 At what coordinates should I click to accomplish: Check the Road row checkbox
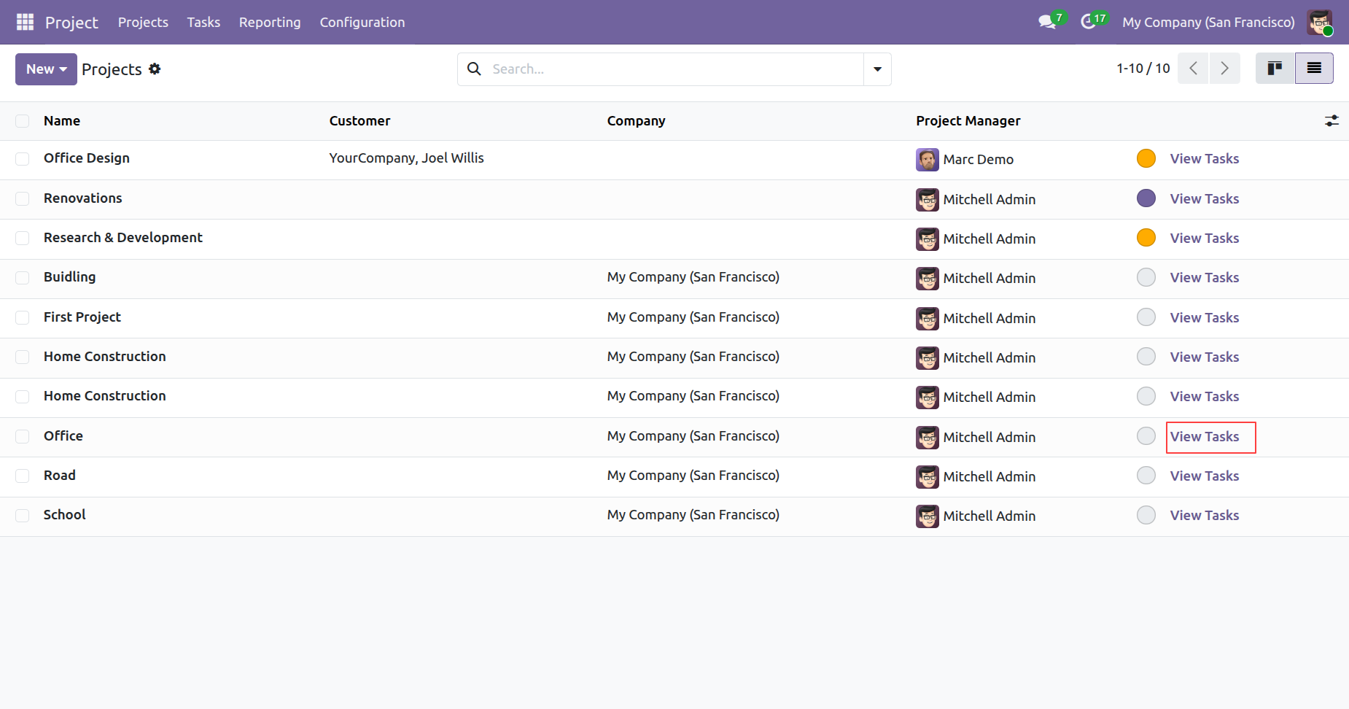pos(23,476)
